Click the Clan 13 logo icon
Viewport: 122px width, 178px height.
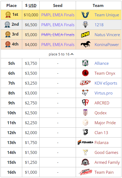85,132
